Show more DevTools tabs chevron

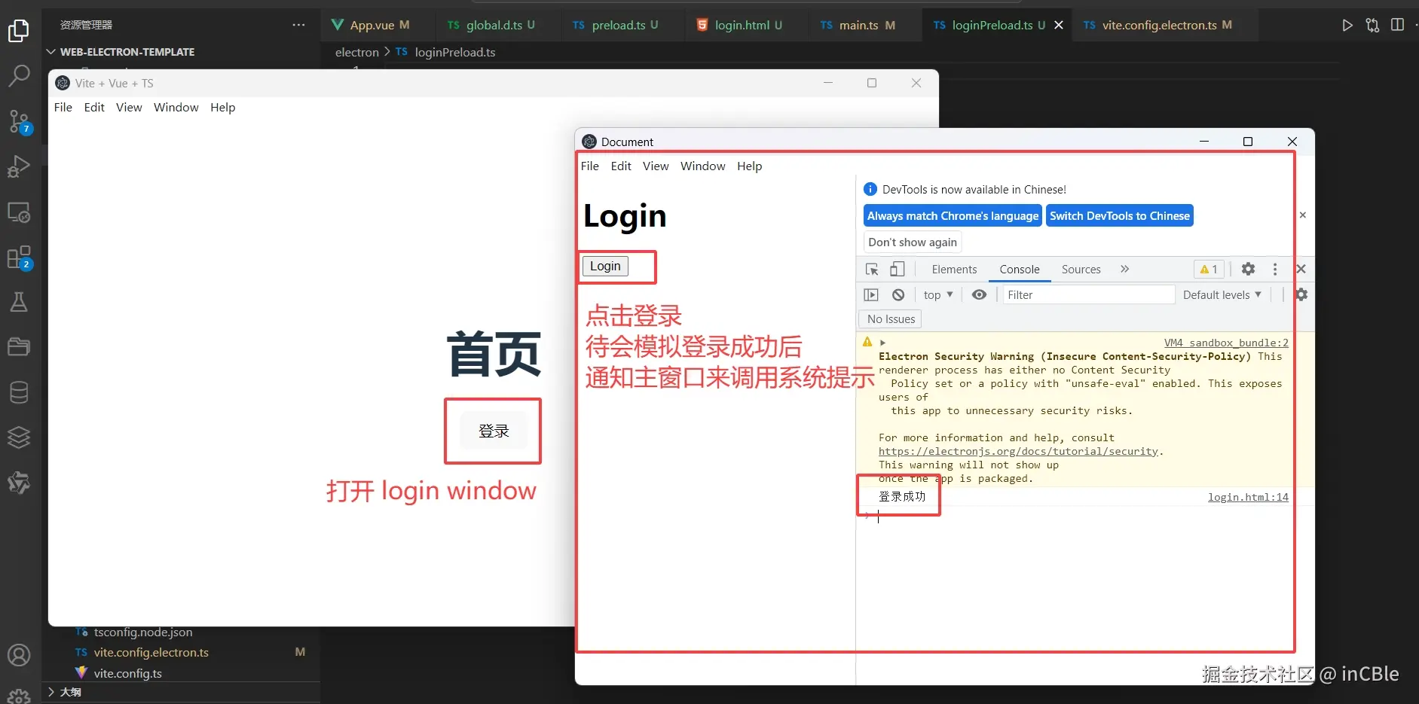[x=1124, y=269]
